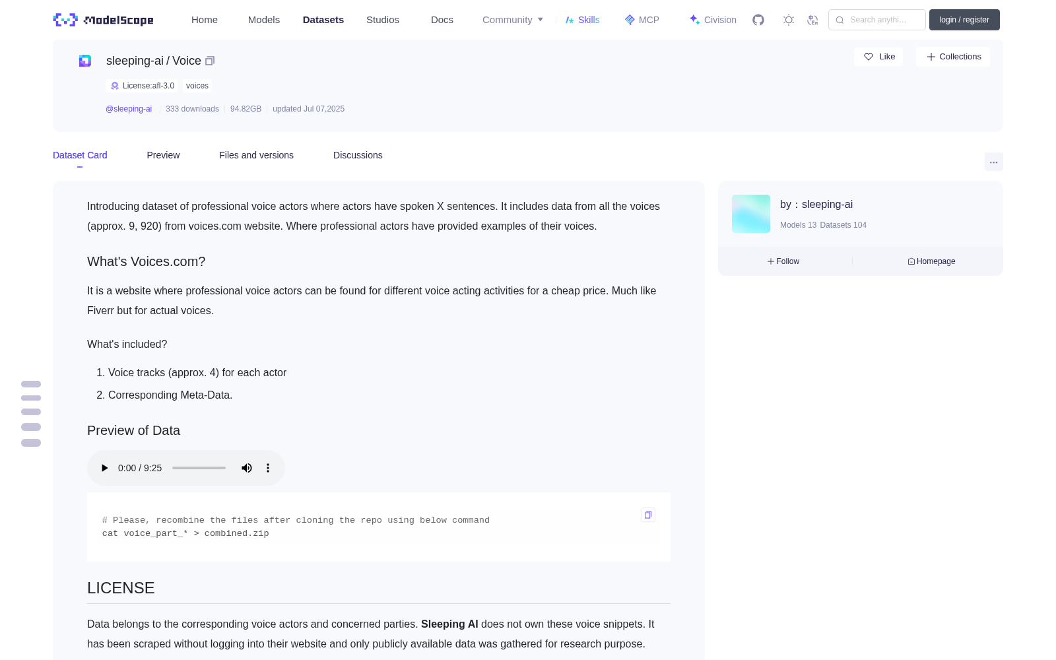The height and width of the screenshot is (660, 1056).
Task: Click the 'LICENSE' heading
Action: [x=121, y=588]
